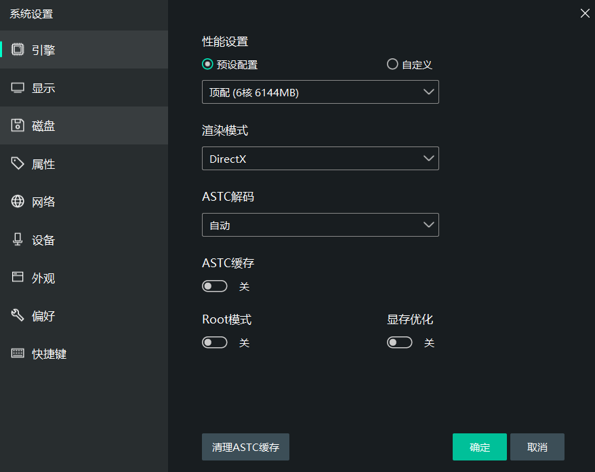Click the 磁盘 disk icon in sidebar
Screen dimensions: 595x472
click(x=18, y=125)
